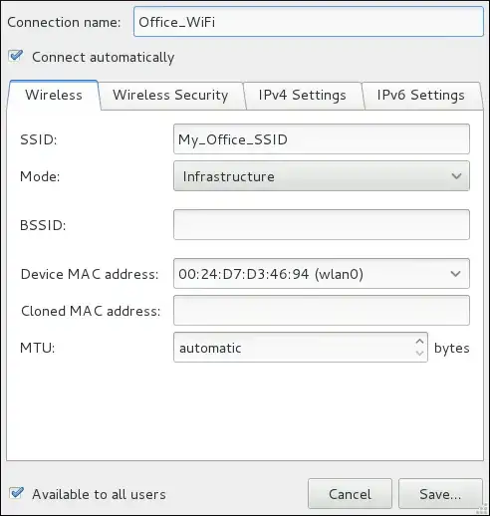
Task: Select the Wireless tab
Action: click(54, 95)
